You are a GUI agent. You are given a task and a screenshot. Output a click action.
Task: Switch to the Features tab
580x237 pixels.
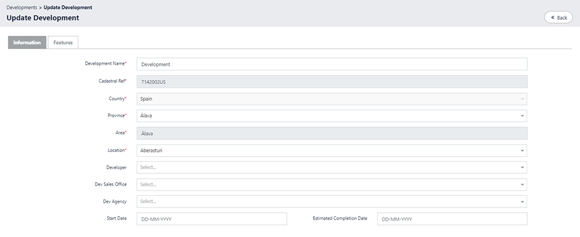(63, 42)
